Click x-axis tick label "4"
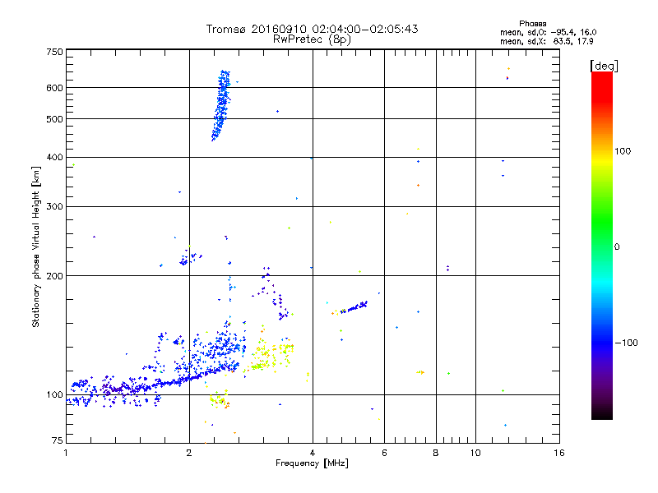 [313, 453]
